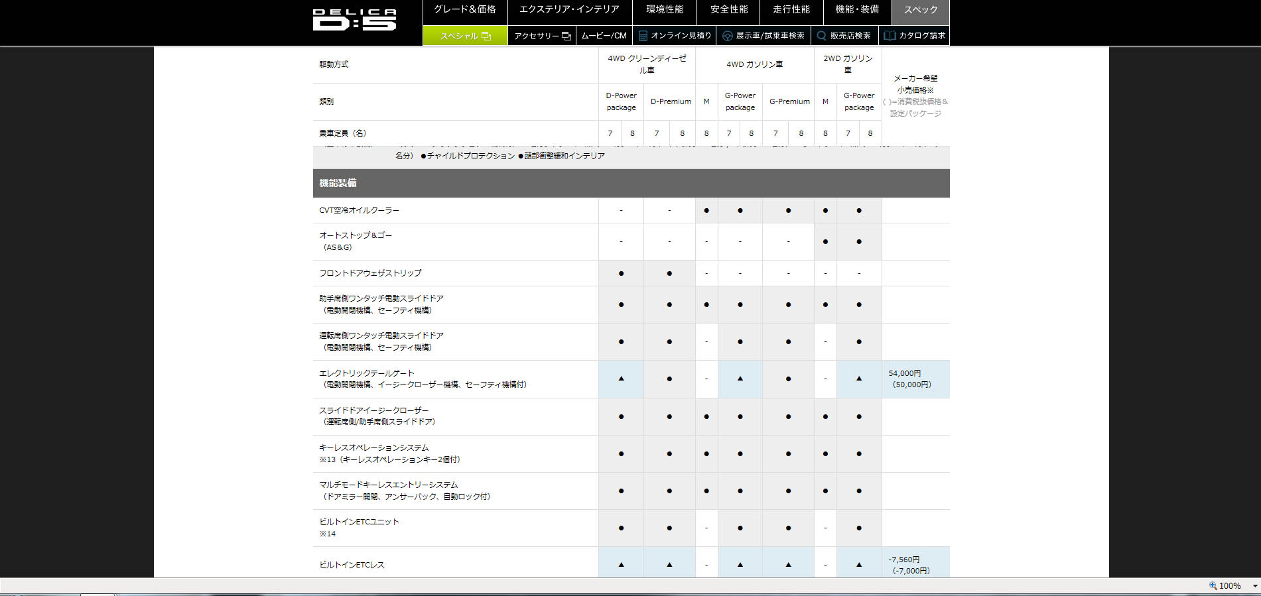The image size is (1261, 596).
Task: Click the 54,000円 price cell
Action: pos(915,379)
